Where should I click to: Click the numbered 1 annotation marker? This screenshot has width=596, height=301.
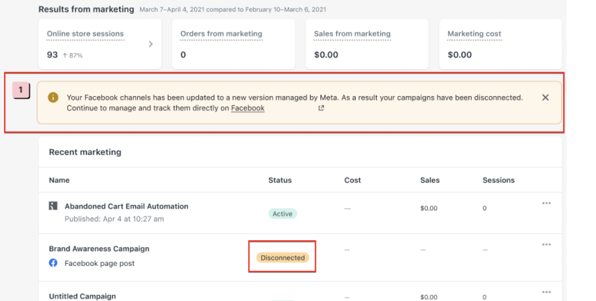[21, 90]
